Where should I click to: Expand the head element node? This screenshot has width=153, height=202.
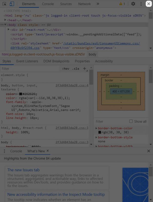5,20
